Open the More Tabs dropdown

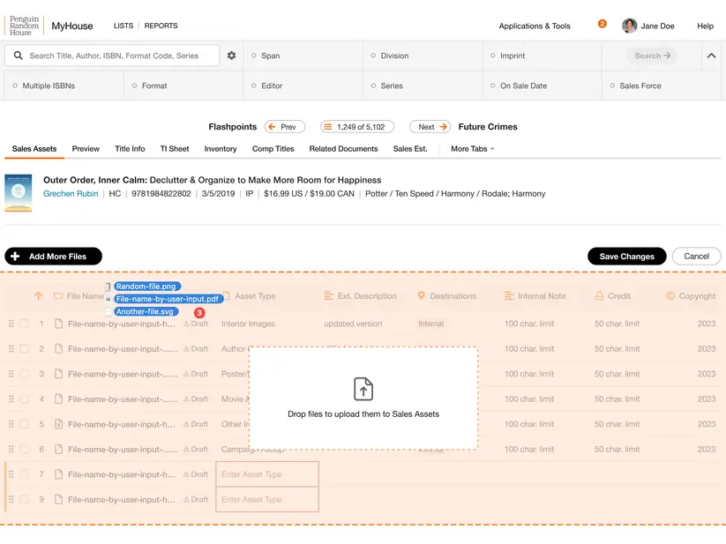pos(468,149)
